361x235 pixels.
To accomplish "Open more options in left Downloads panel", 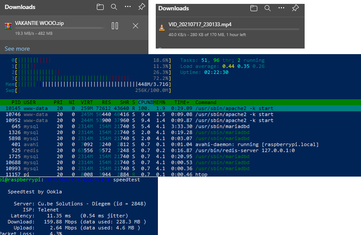I will [x=128, y=7].
